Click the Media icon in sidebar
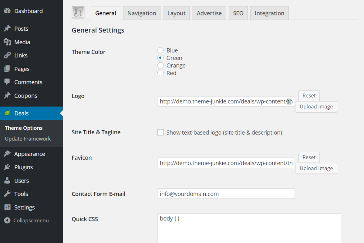The height and width of the screenshot is (243, 364). coord(7,42)
